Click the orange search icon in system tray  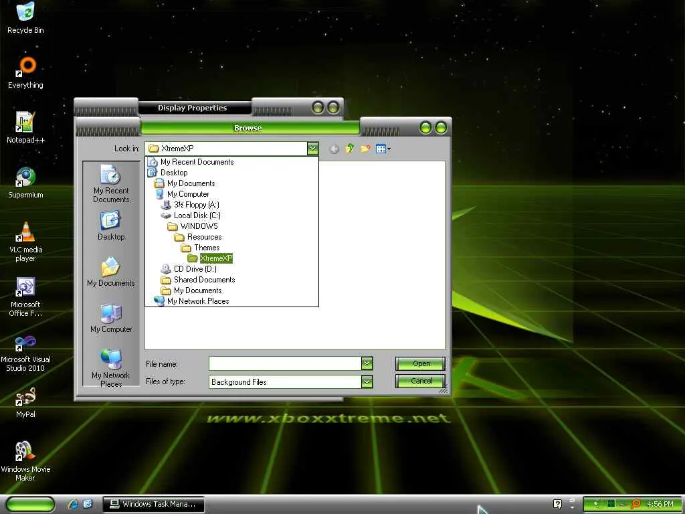[635, 504]
